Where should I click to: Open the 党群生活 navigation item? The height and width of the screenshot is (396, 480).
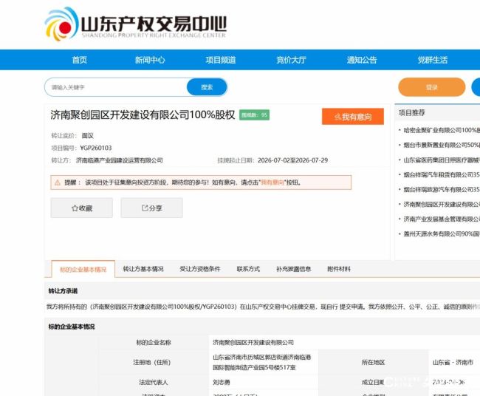pyautogui.click(x=433, y=60)
